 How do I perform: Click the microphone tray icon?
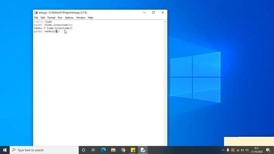tap(228, 150)
